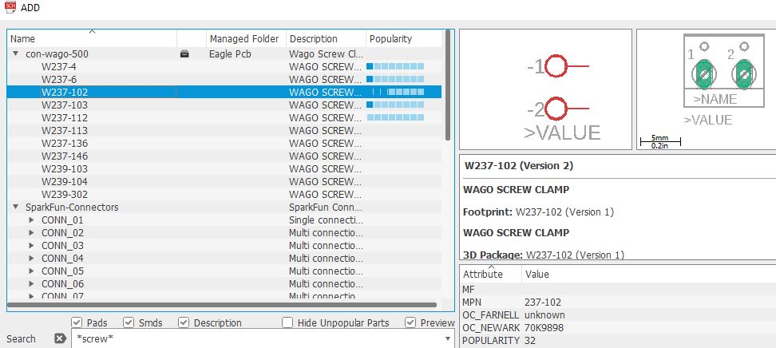The width and height of the screenshot is (776, 348).
Task: Expand the CONN_05 device
Action: pos(32,271)
